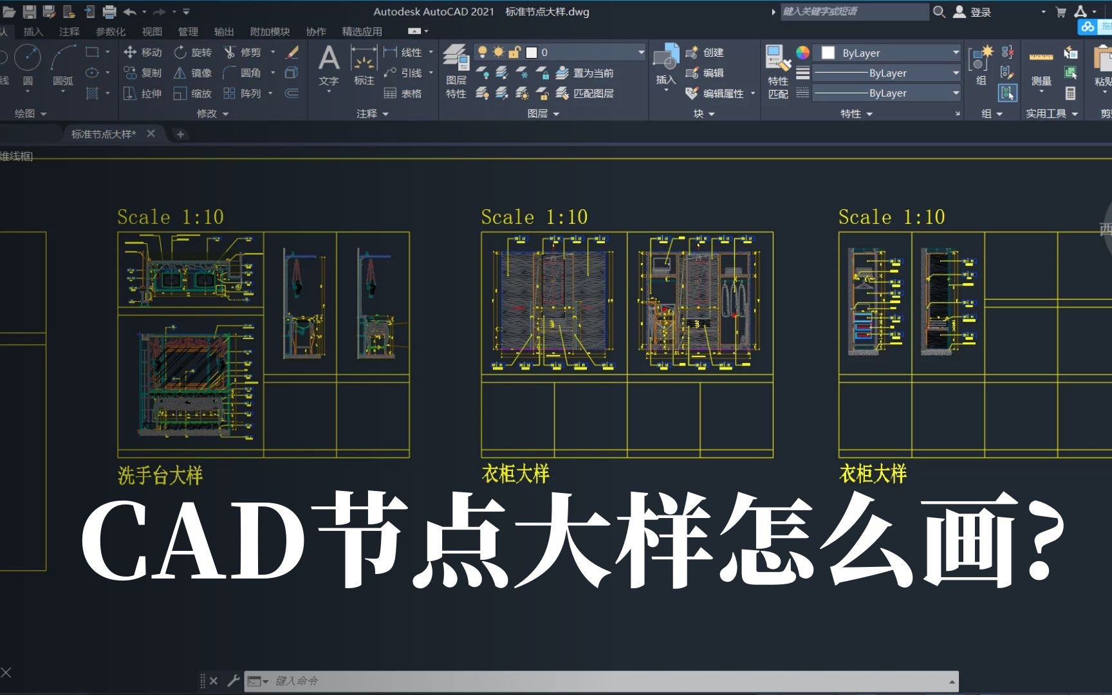Toggle the light bulb to turn layer 0 off
The height and width of the screenshot is (695, 1112).
tap(483, 52)
